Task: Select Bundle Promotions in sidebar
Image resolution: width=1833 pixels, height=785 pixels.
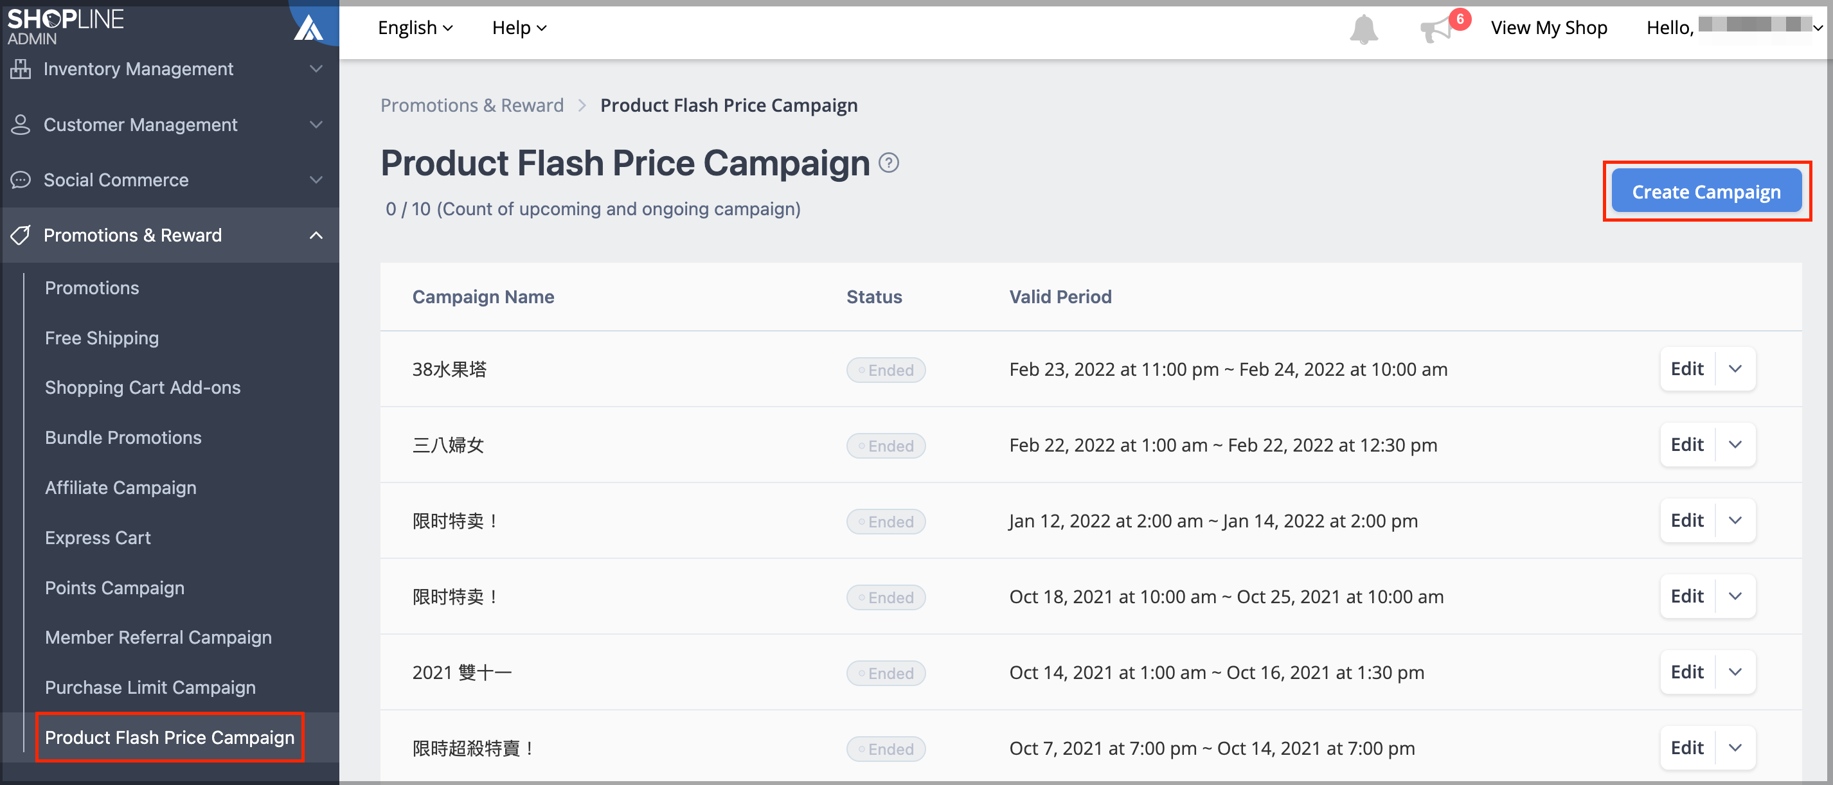Action: (x=123, y=437)
